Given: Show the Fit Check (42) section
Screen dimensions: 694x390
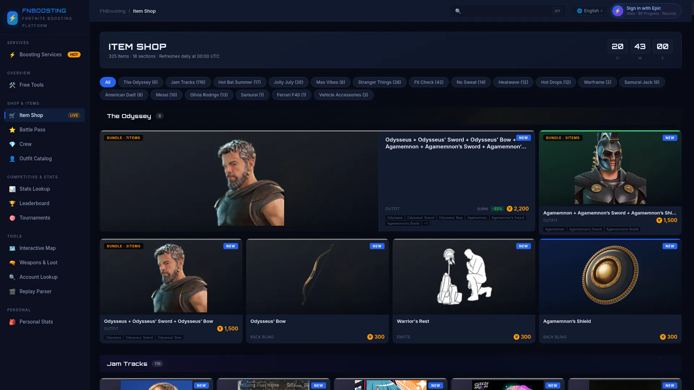Looking at the screenshot, I should pyautogui.click(x=429, y=82).
